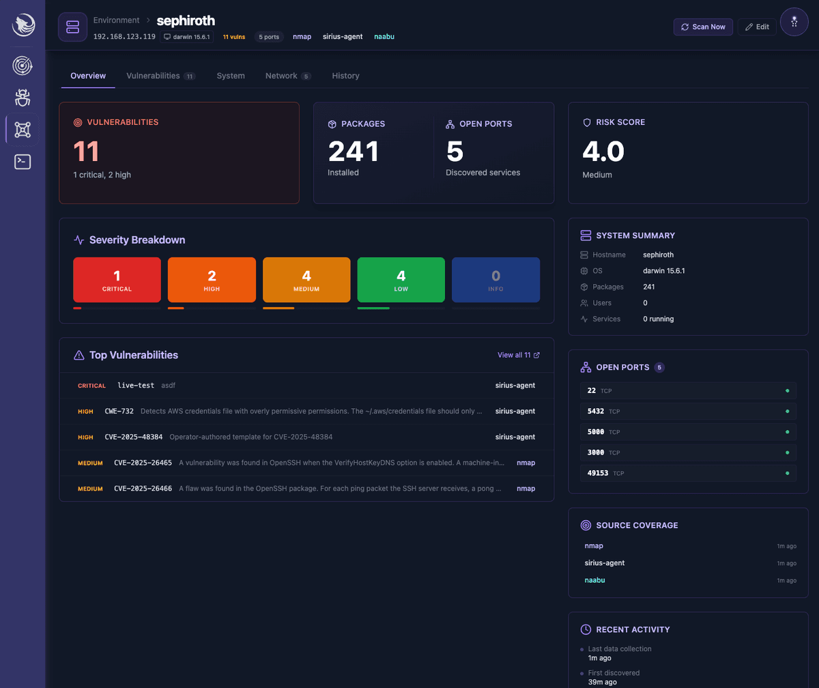The image size is (819, 688).
Task: Click the warning triangle beside Top Vulnerabilities
Action: [79, 355]
